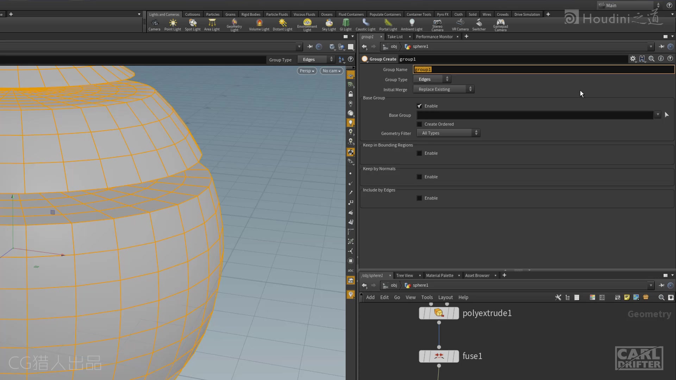Click the polyextrude1 node icon
The width and height of the screenshot is (676, 380).
click(x=439, y=313)
